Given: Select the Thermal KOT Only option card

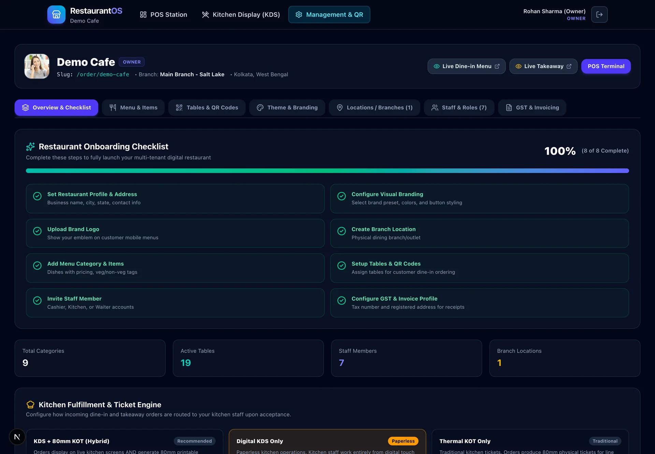Looking at the screenshot, I should tap(530, 442).
